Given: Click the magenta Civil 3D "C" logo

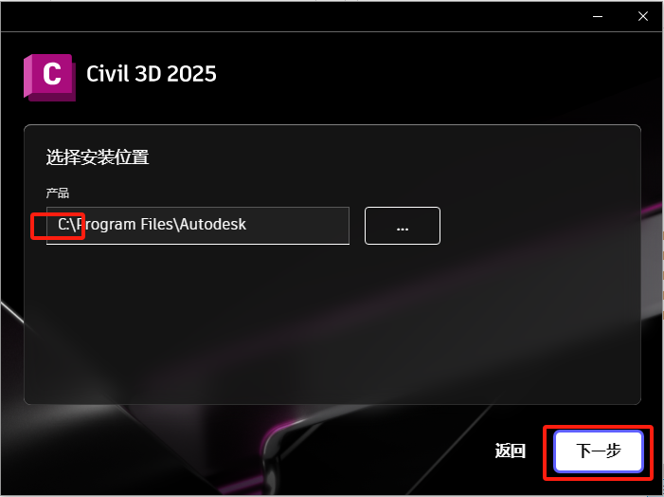Looking at the screenshot, I should point(49,78).
